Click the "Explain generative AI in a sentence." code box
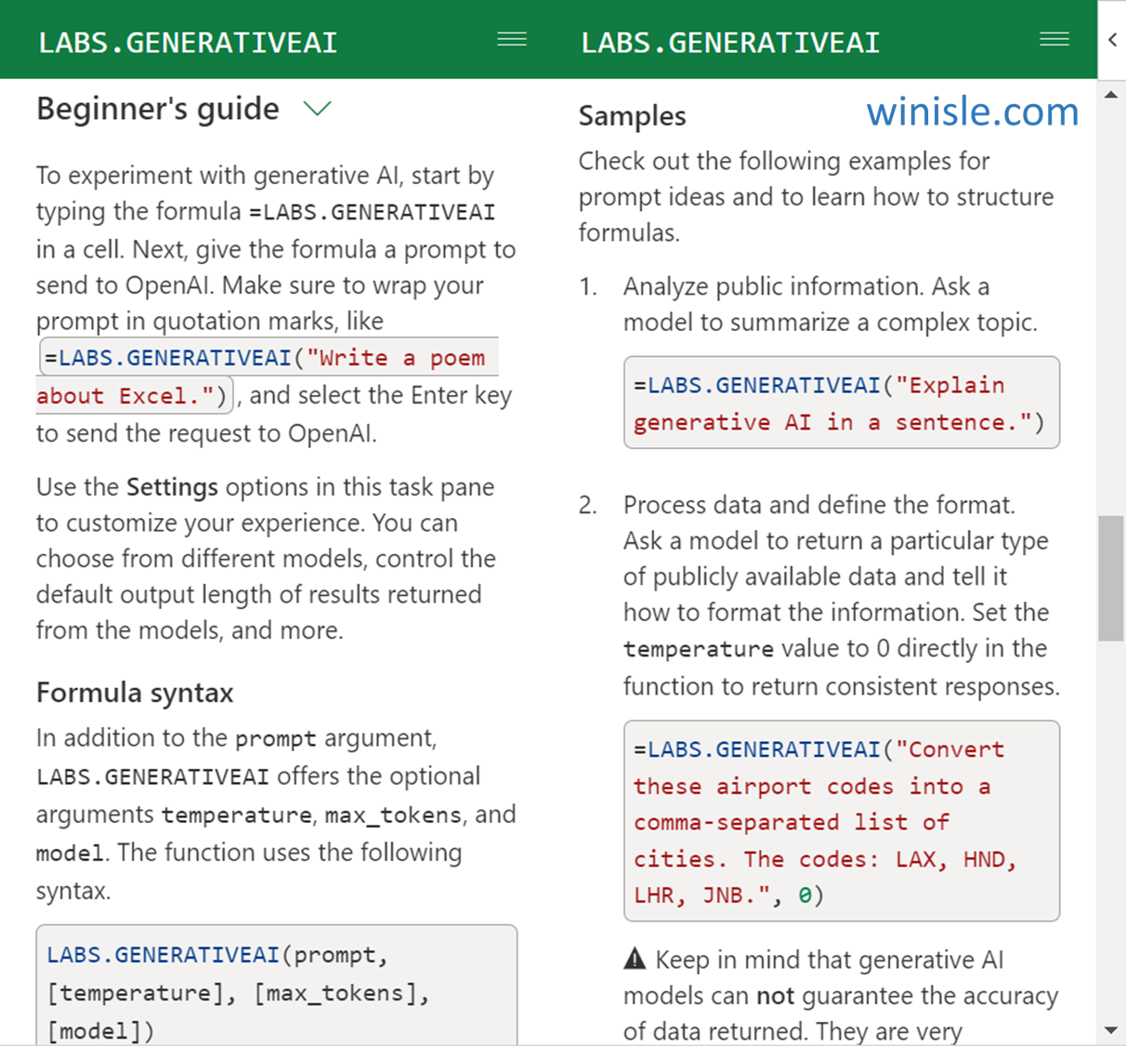 coord(842,403)
